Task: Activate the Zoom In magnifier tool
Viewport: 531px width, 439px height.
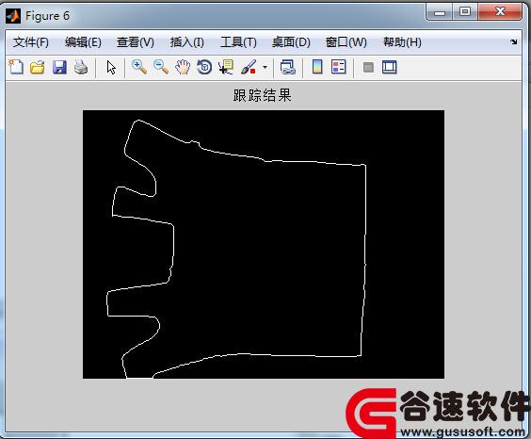Action: 139,67
